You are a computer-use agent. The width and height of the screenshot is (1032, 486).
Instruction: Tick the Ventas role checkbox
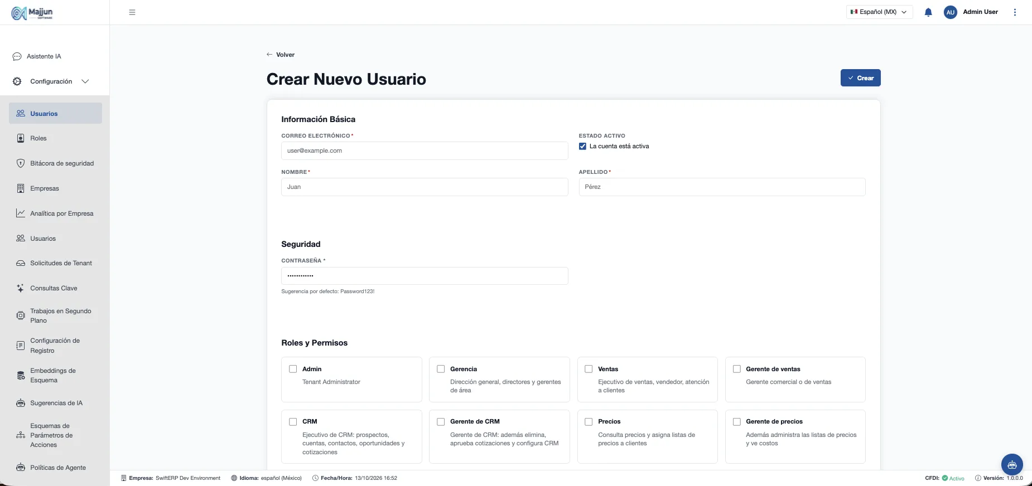pos(589,369)
